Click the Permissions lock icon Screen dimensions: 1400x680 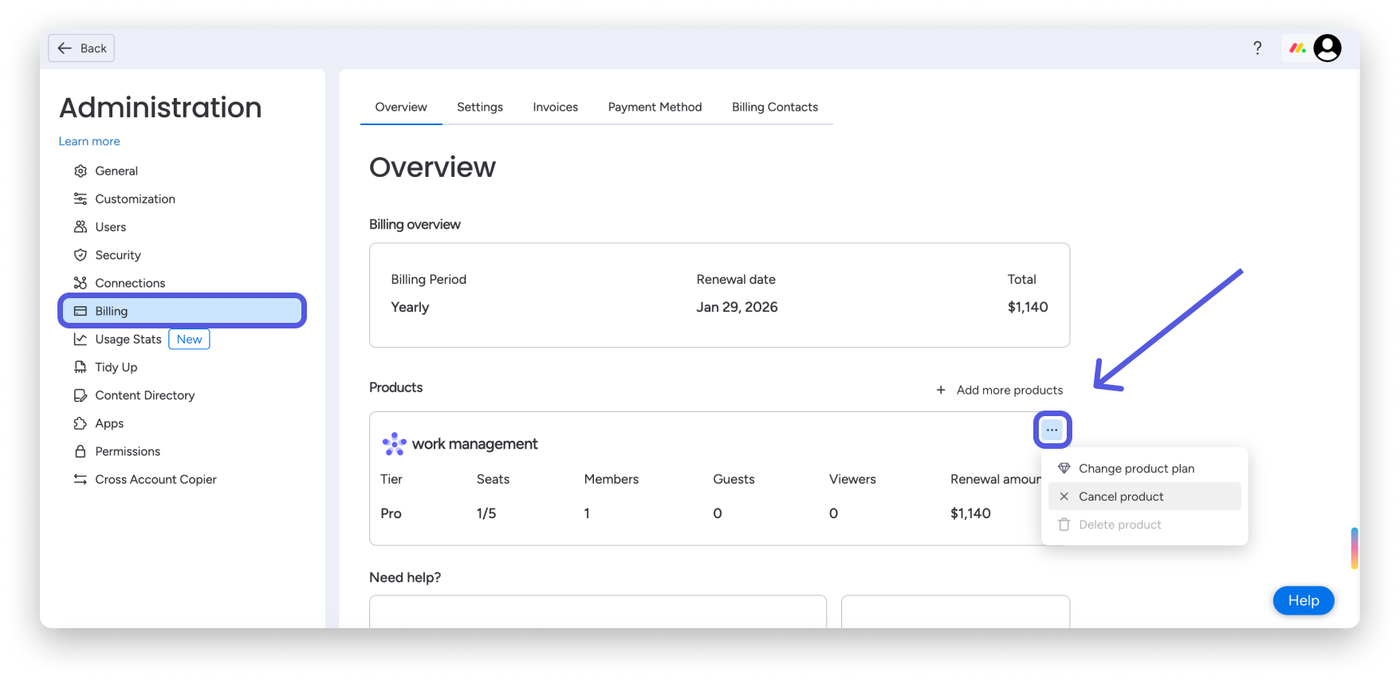click(x=81, y=451)
